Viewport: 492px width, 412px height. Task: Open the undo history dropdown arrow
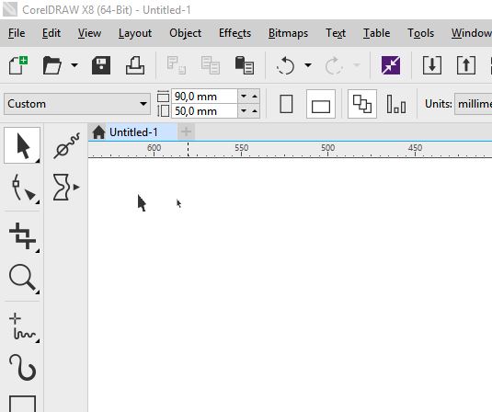click(x=308, y=65)
